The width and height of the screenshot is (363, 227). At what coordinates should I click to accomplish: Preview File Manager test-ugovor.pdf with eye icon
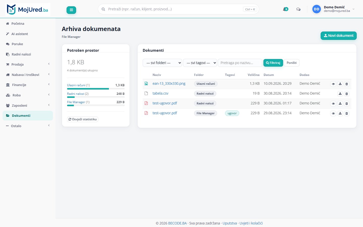pyautogui.click(x=333, y=113)
